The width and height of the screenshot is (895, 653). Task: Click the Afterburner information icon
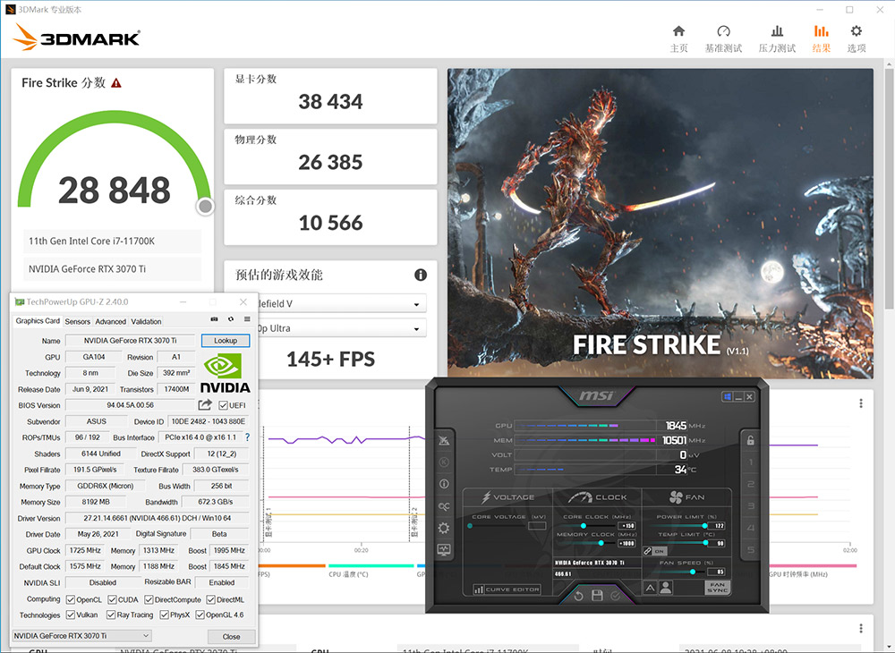(444, 484)
